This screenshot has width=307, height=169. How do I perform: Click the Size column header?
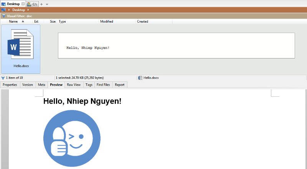[x=53, y=21]
